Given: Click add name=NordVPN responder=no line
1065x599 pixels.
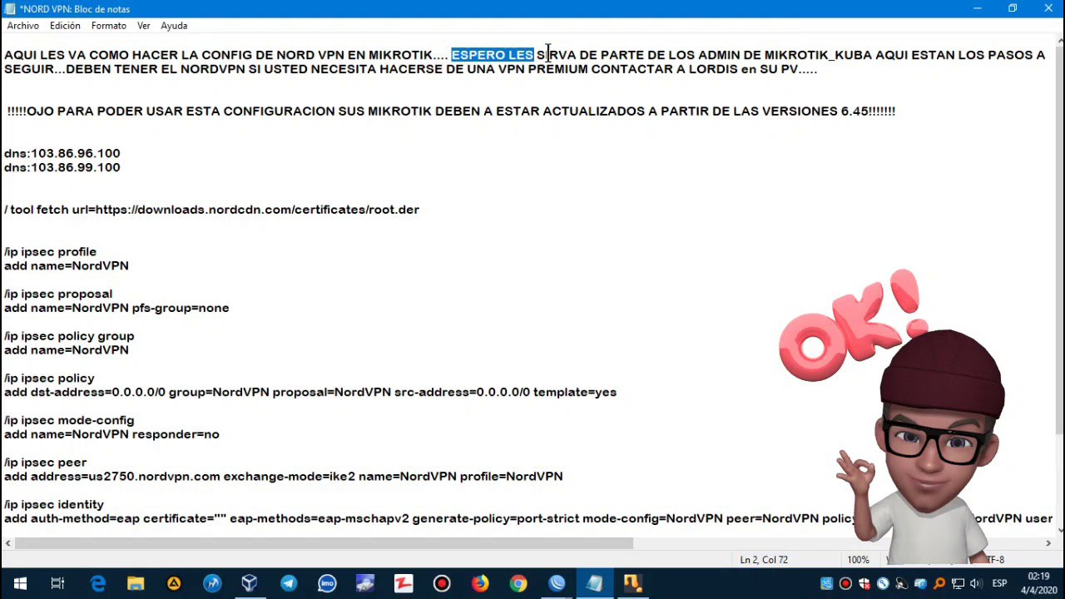Looking at the screenshot, I should [111, 434].
